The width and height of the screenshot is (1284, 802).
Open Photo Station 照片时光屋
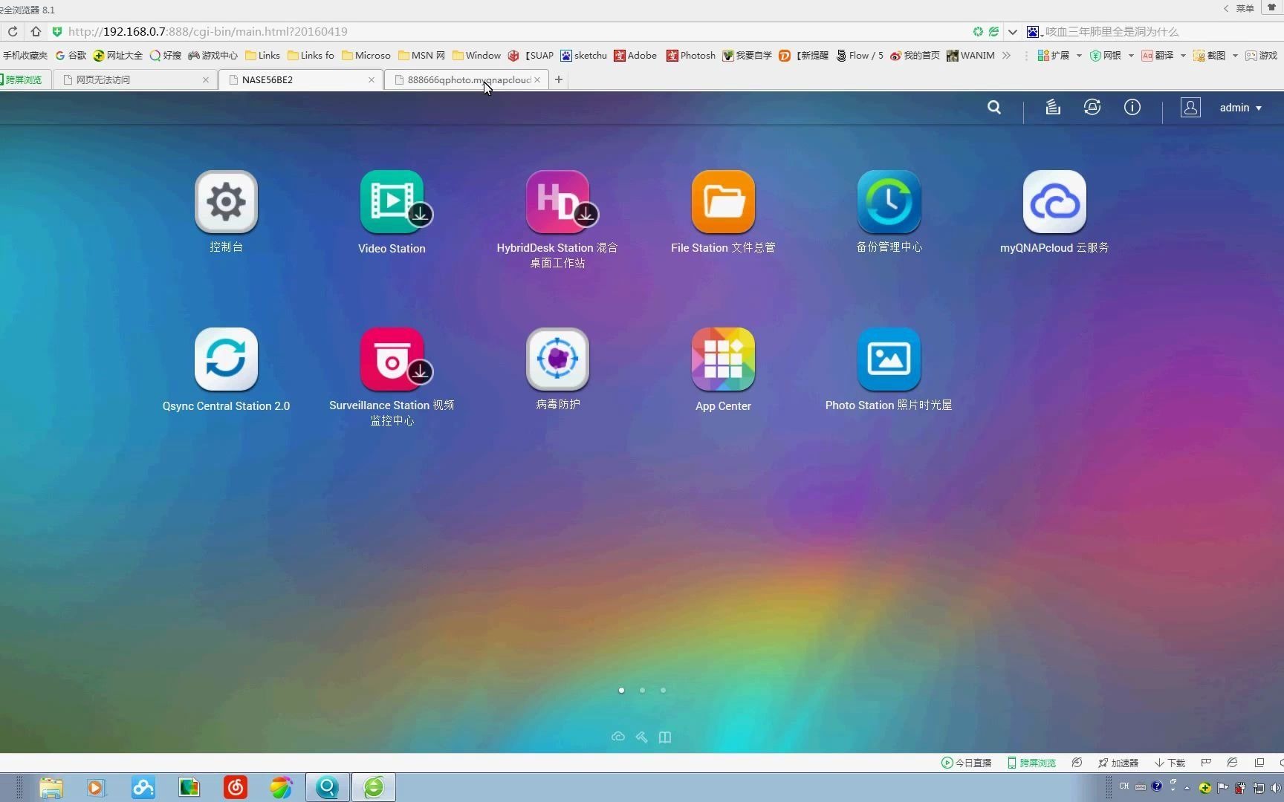[889, 359]
